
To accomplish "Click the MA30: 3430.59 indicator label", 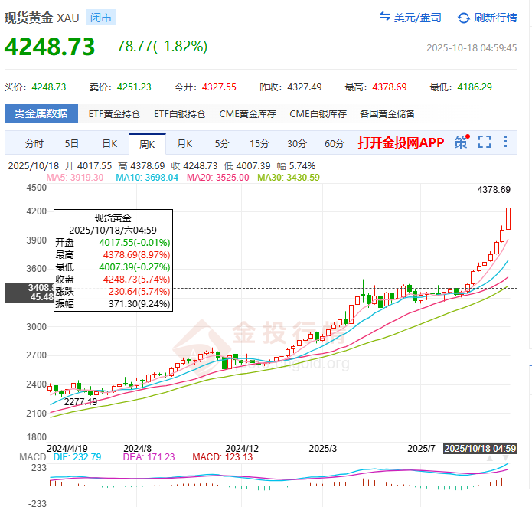I will (x=289, y=178).
